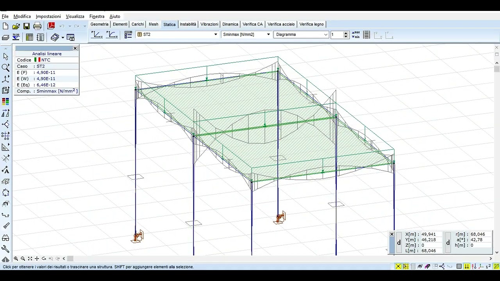Screen dimensions: 500x281
Task: Open the Finestra menu
Action: [x=97, y=16]
